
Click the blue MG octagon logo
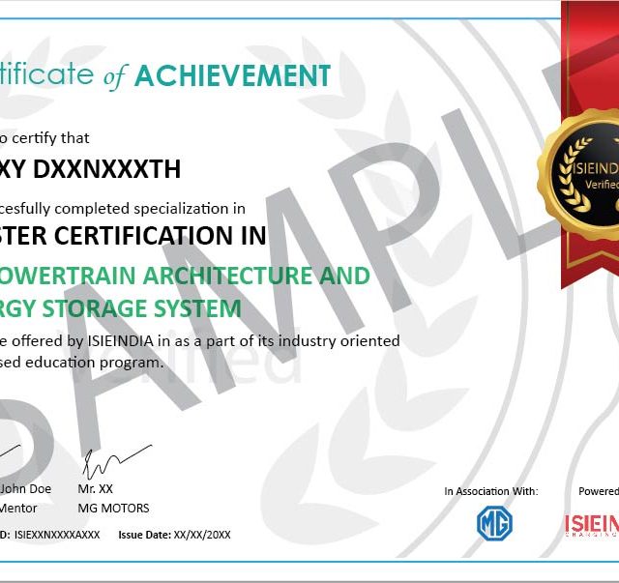pos(494,523)
